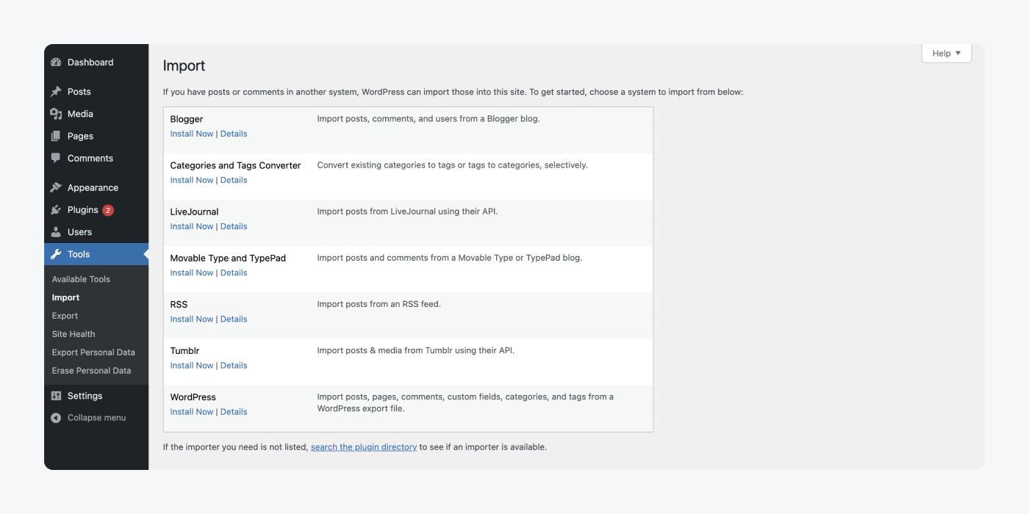Click the Collapse menu arrow icon
This screenshot has width=1029, height=514.
57,417
